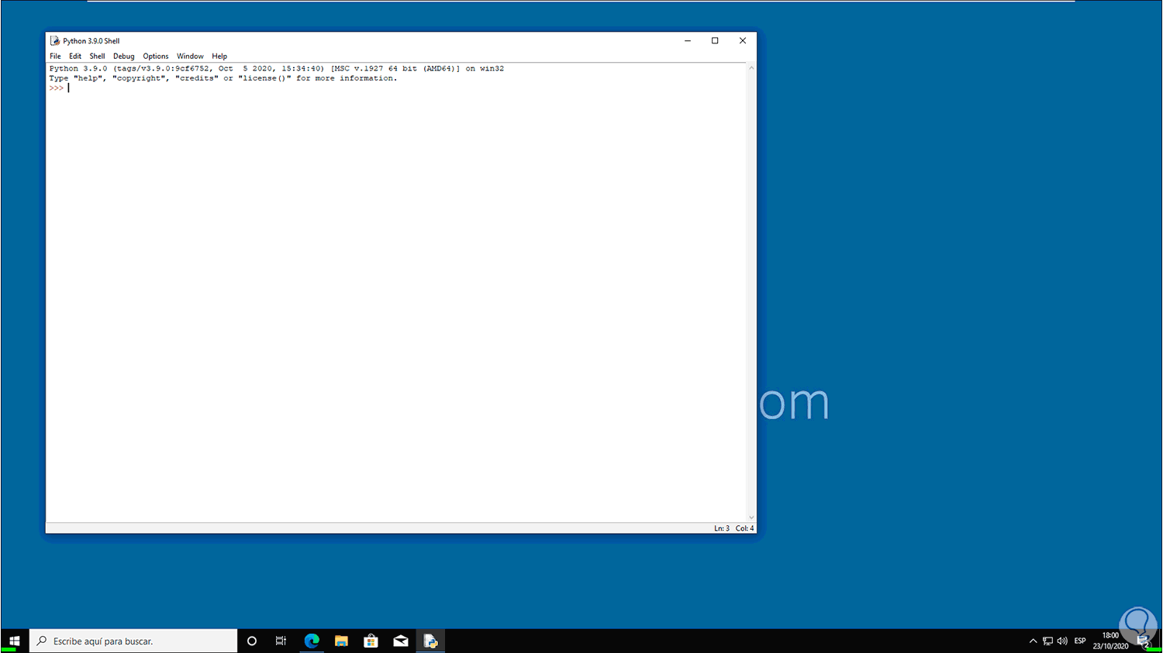Open the notification center icon
Viewport: 1163px width, 653px height.
click(x=1144, y=641)
